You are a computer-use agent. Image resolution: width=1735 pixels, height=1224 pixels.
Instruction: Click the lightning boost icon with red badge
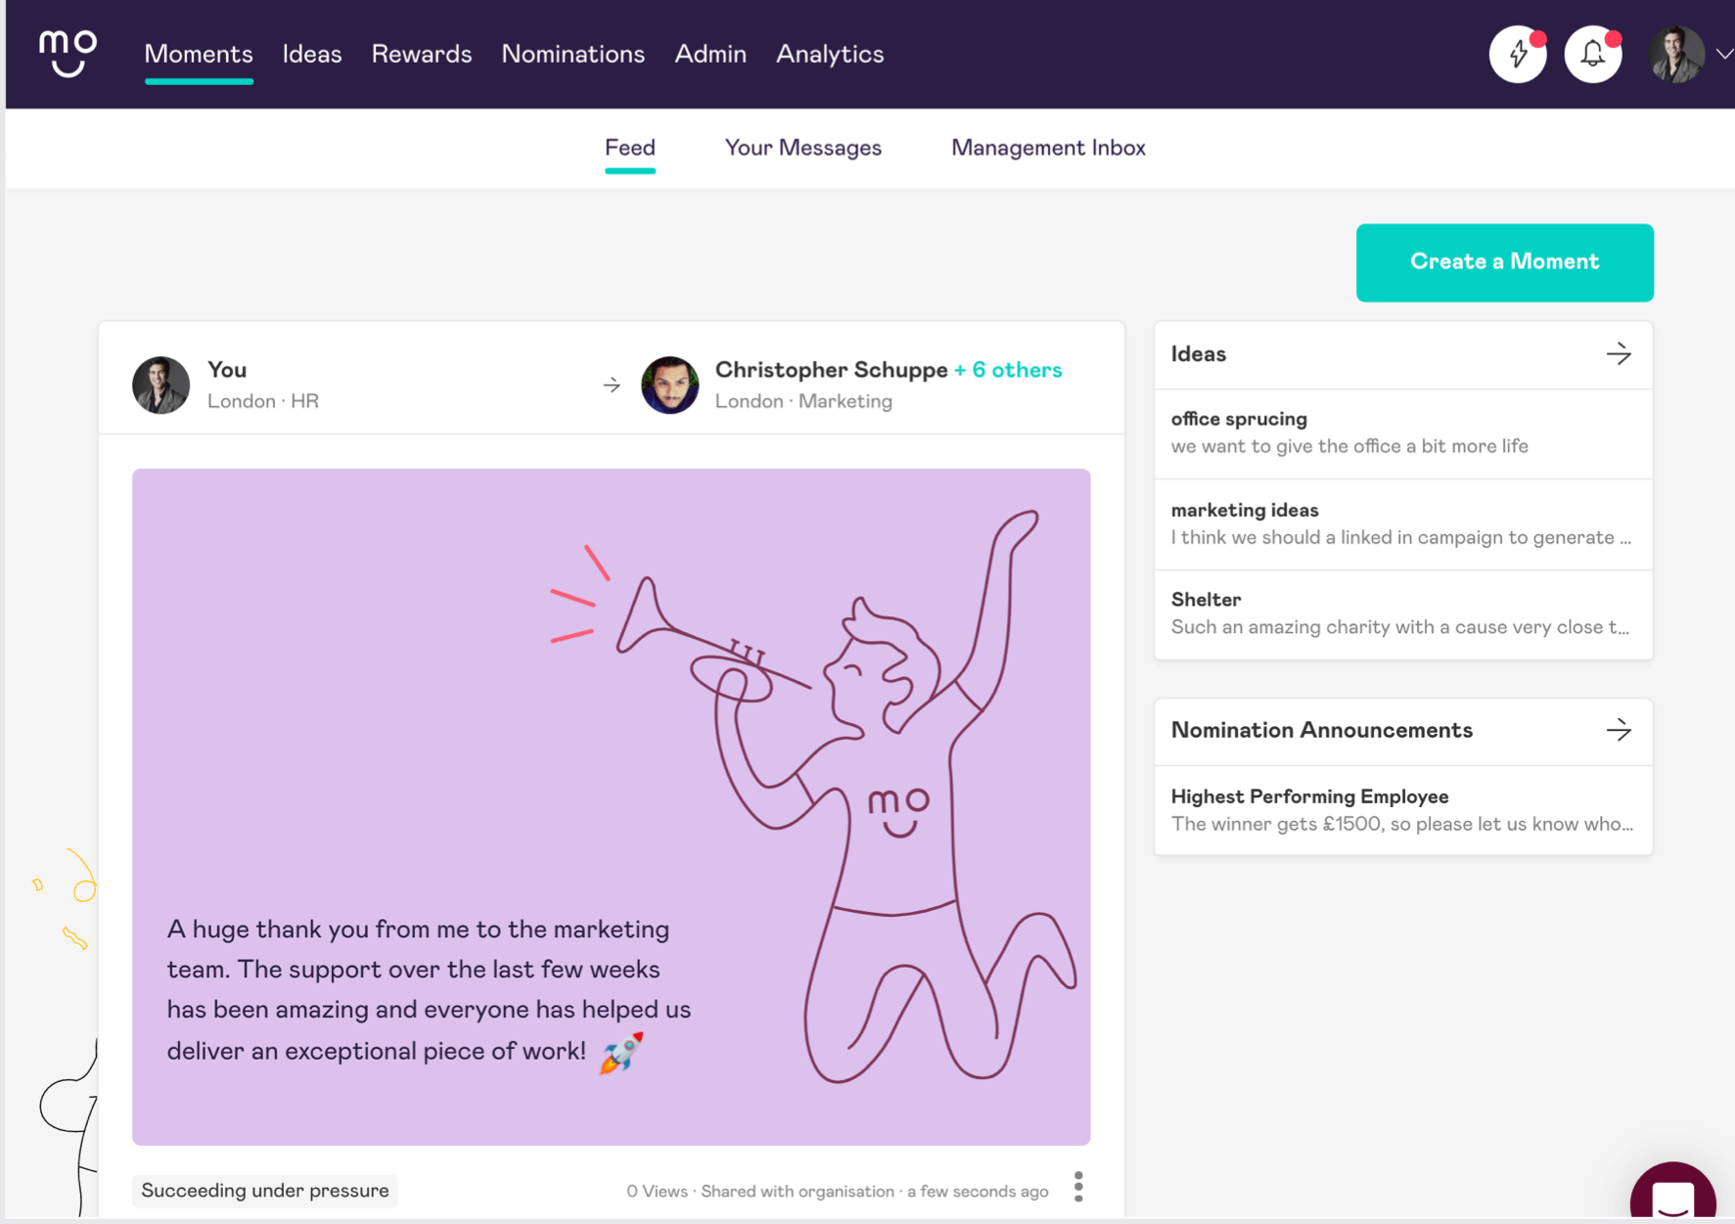click(x=1518, y=54)
